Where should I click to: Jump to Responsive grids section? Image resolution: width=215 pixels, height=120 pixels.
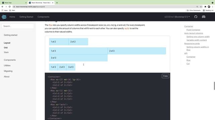192,44
